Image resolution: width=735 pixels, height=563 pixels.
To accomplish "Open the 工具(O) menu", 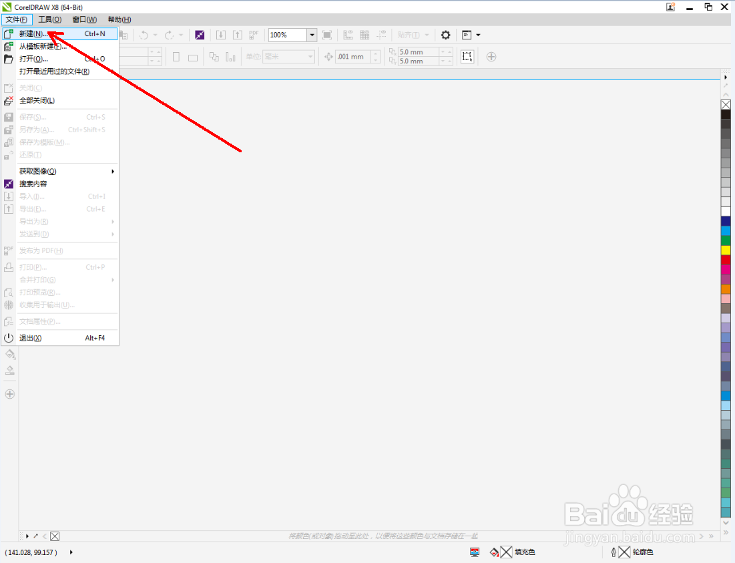I will coord(49,19).
